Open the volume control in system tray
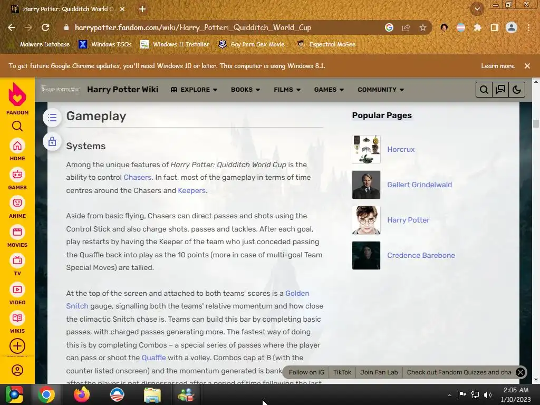The height and width of the screenshot is (405, 540). pyautogui.click(x=488, y=395)
